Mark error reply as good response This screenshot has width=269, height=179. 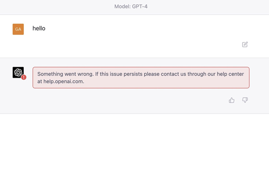pyautogui.click(x=232, y=100)
